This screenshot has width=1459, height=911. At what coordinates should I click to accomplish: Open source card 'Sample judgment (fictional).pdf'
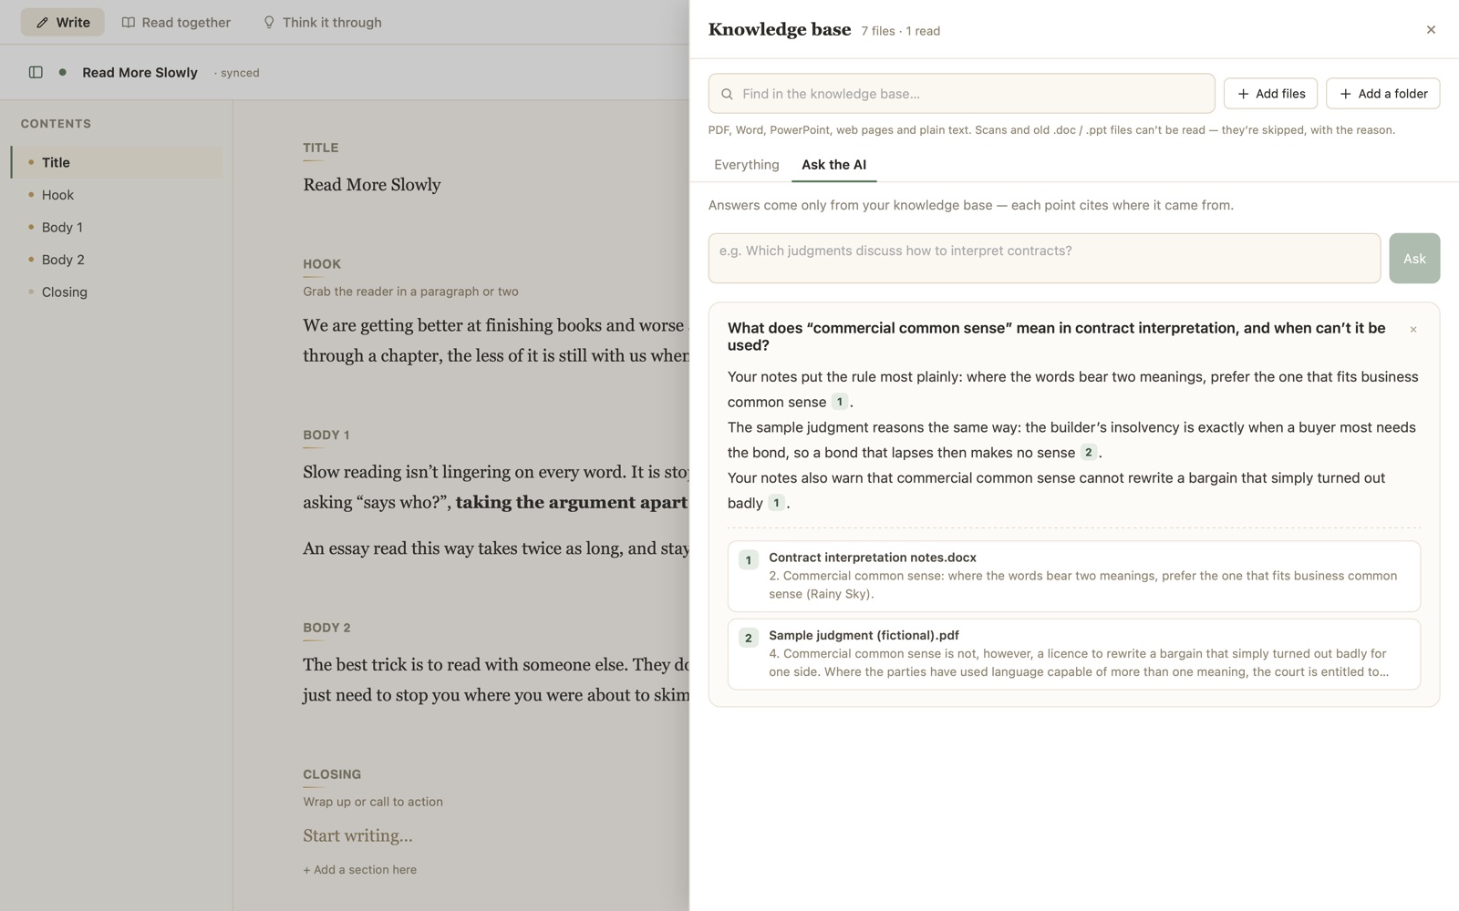[1073, 654]
